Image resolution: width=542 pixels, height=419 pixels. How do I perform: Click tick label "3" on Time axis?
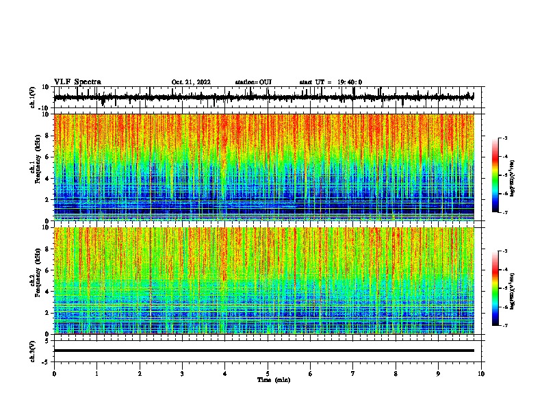point(182,374)
